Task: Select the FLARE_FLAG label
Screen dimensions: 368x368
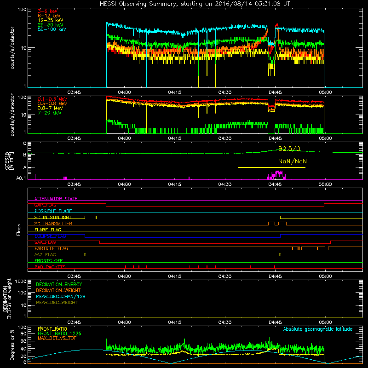Action: coord(48,230)
